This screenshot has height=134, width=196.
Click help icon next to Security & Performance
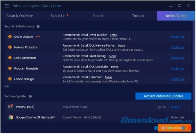point(38,26)
